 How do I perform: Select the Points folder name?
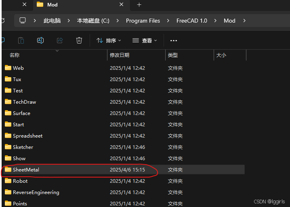20,204
